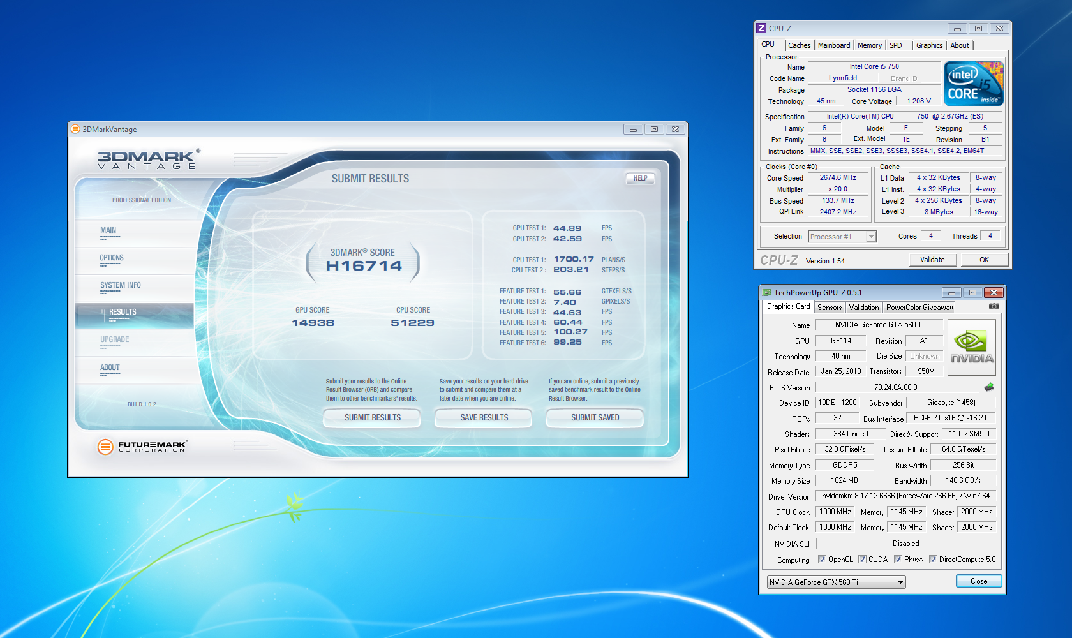The width and height of the screenshot is (1072, 638).
Task: Click the SAVE RESULTS button
Action: pyautogui.click(x=484, y=417)
